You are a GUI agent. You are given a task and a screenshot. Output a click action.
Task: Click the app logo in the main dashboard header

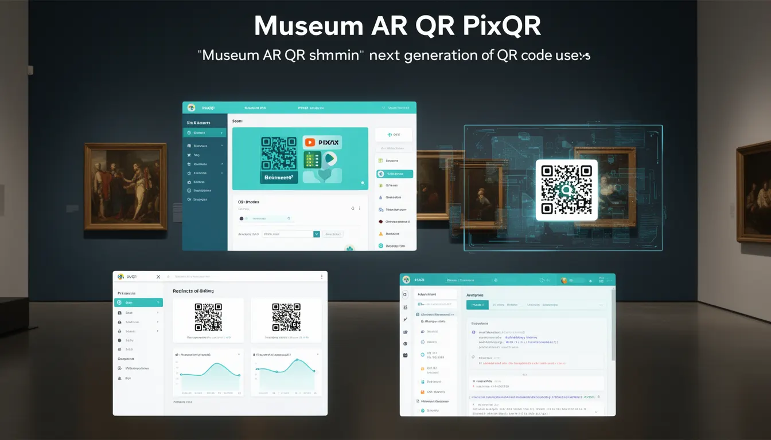[191, 107]
